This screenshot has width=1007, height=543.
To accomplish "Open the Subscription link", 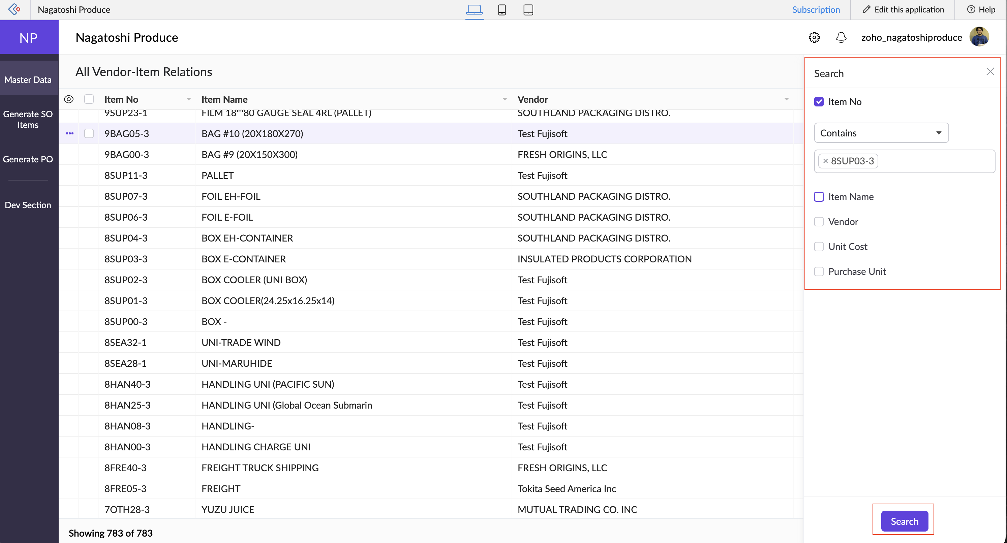I will 816,9.
